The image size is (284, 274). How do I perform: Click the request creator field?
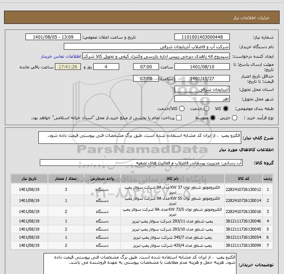click(156, 56)
